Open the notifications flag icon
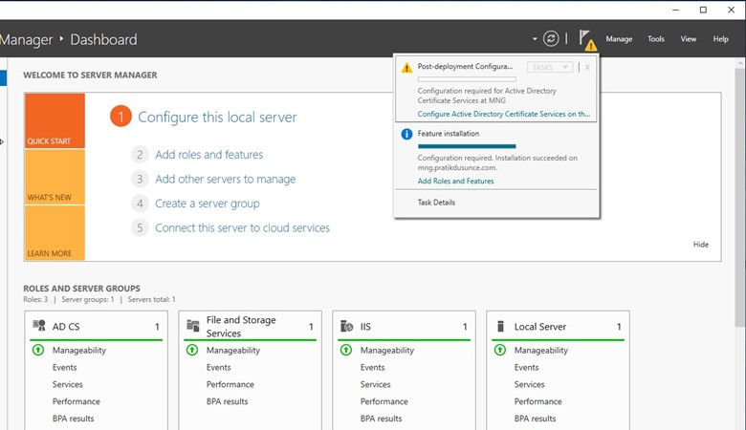The width and height of the screenshot is (746, 430). click(587, 40)
